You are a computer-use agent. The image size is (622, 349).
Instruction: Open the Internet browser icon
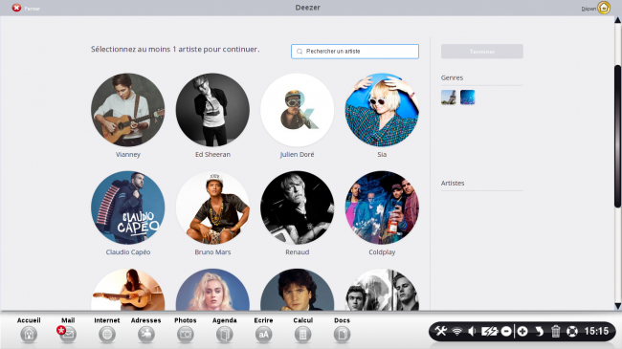(x=107, y=335)
